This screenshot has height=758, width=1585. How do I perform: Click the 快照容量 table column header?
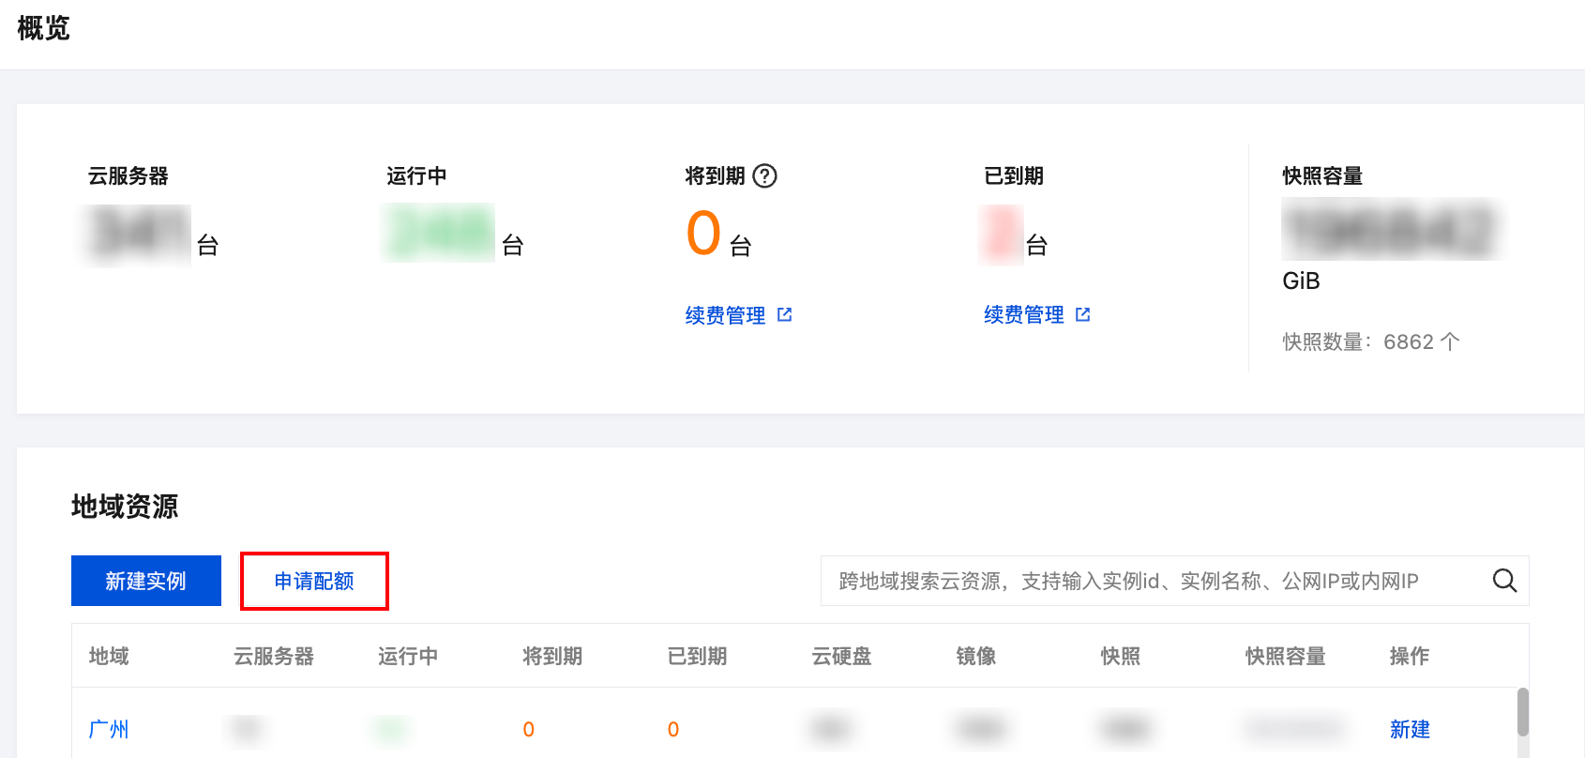(x=1285, y=656)
